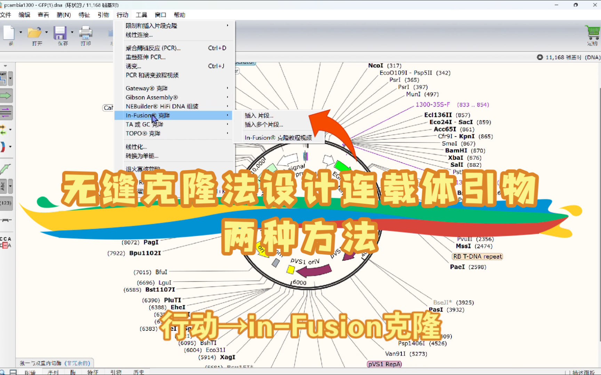Open the 工具 menu
Image resolution: width=601 pixels, height=375 pixels.
pyautogui.click(x=142, y=15)
